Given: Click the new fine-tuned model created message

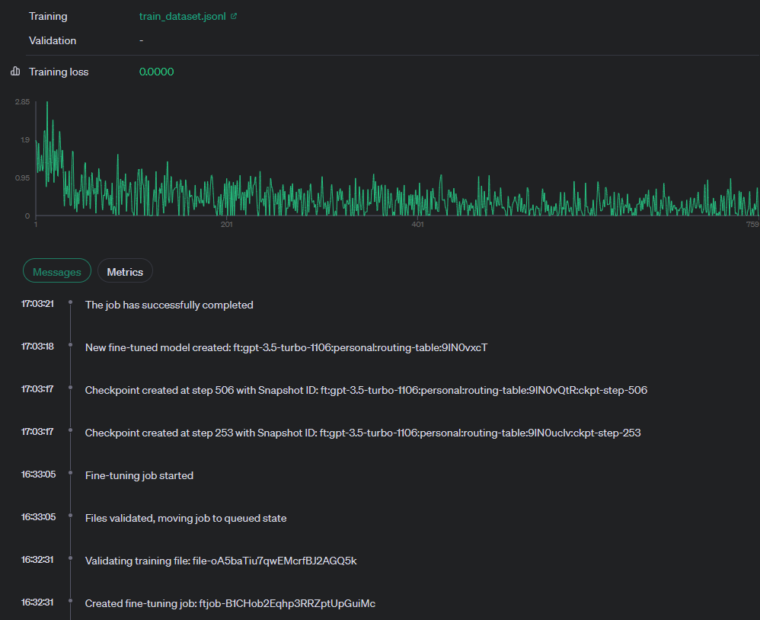Looking at the screenshot, I should click(x=286, y=347).
